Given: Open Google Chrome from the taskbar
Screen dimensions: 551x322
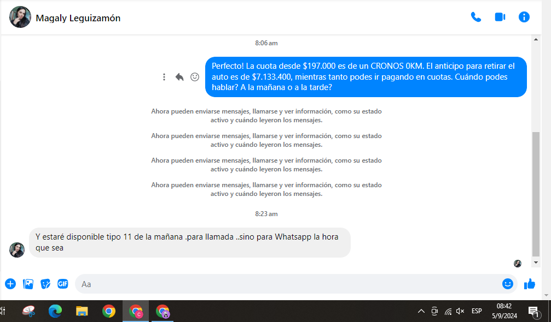Looking at the screenshot, I should click(x=108, y=311).
